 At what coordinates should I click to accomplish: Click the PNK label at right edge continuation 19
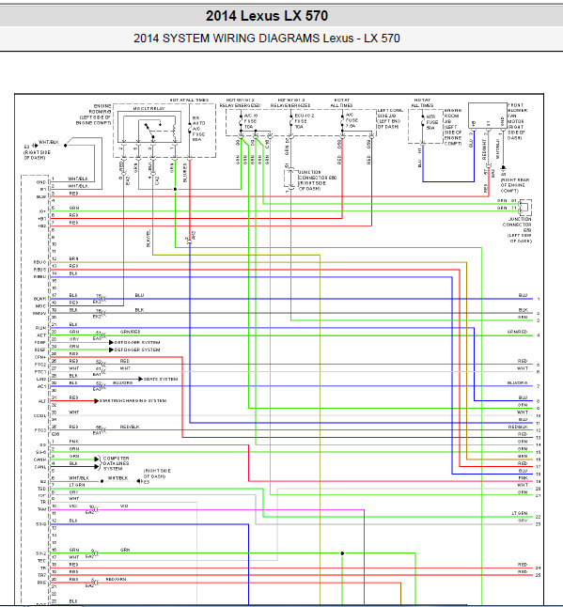click(523, 478)
